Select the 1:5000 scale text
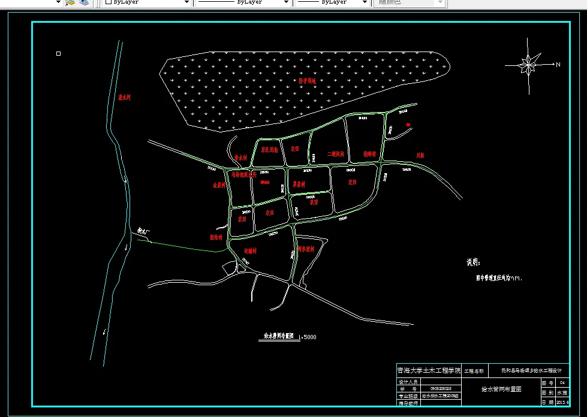Screen dimensions: 587x417 pyautogui.click(x=308, y=337)
